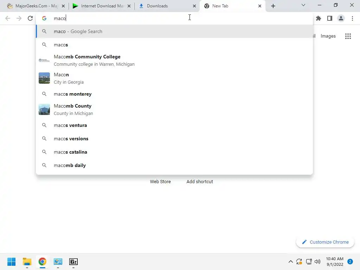Close the Downloads tab
This screenshot has height=270, width=360.
pos(194,6)
